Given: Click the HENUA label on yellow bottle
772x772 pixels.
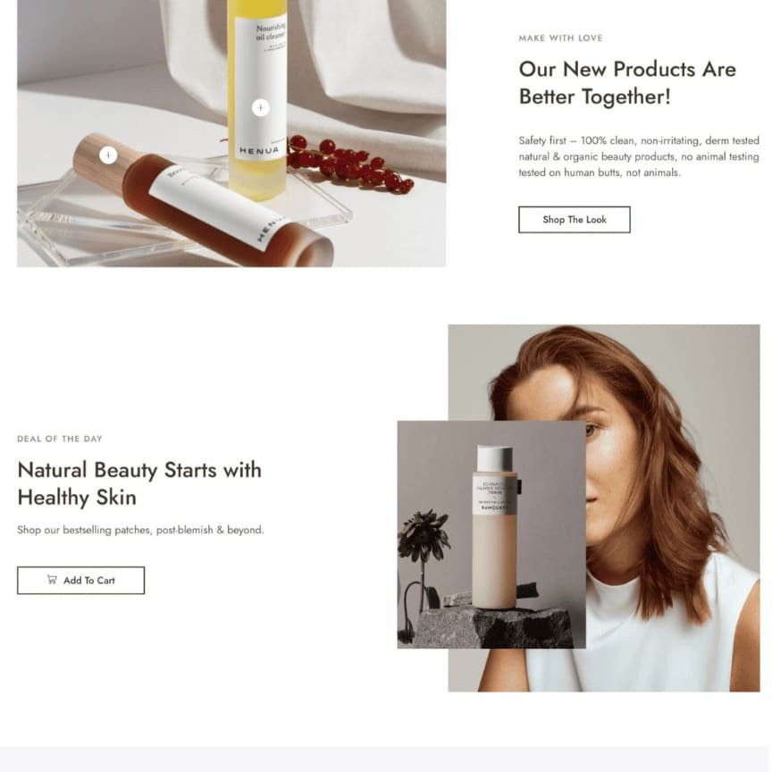Looking at the screenshot, I should pos(259,151).
